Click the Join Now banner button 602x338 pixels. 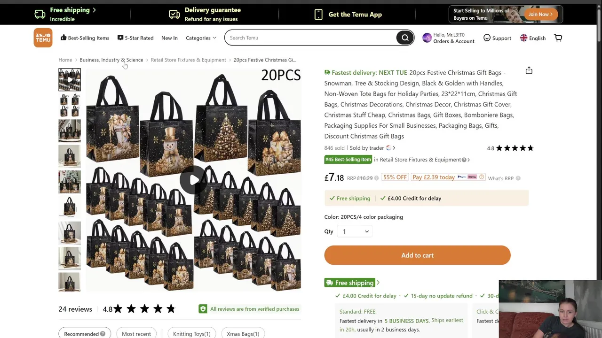pos(540,14)
